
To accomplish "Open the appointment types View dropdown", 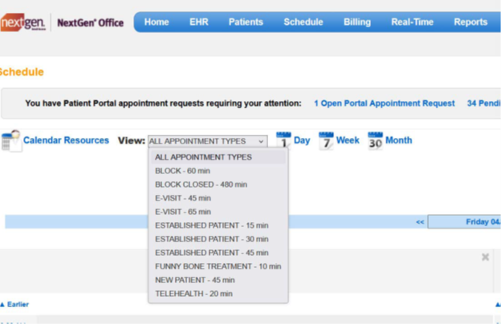I will 207,141.
